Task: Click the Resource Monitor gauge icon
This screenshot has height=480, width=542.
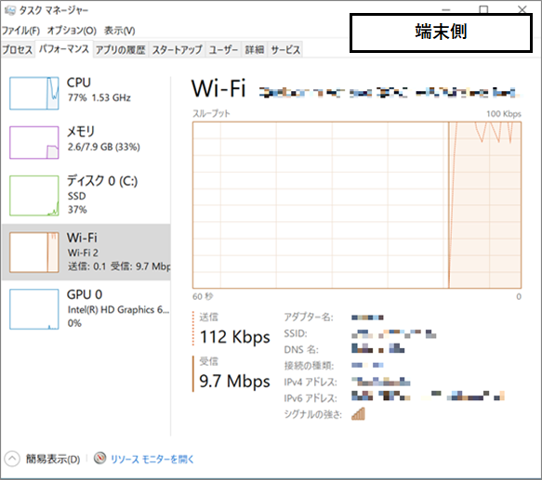Action: click(x=99, y=459)
